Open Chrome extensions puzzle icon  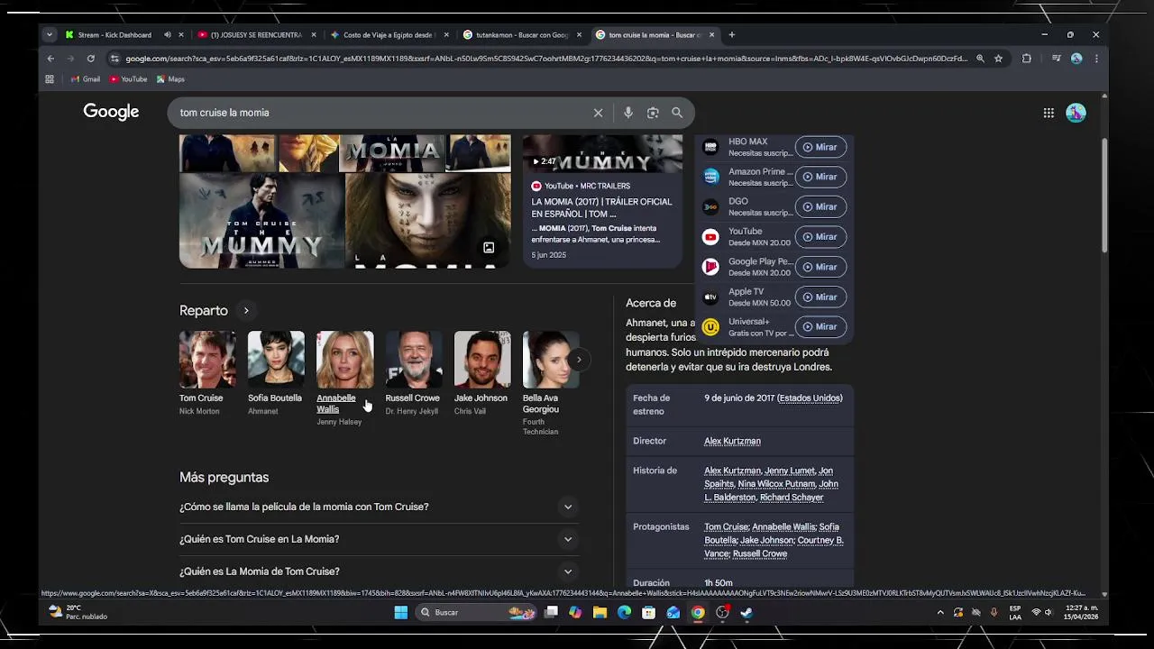click(1026, 59)
